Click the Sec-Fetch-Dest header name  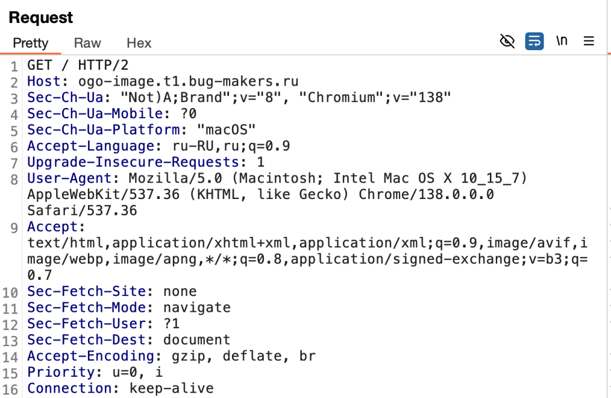point(86,340)
